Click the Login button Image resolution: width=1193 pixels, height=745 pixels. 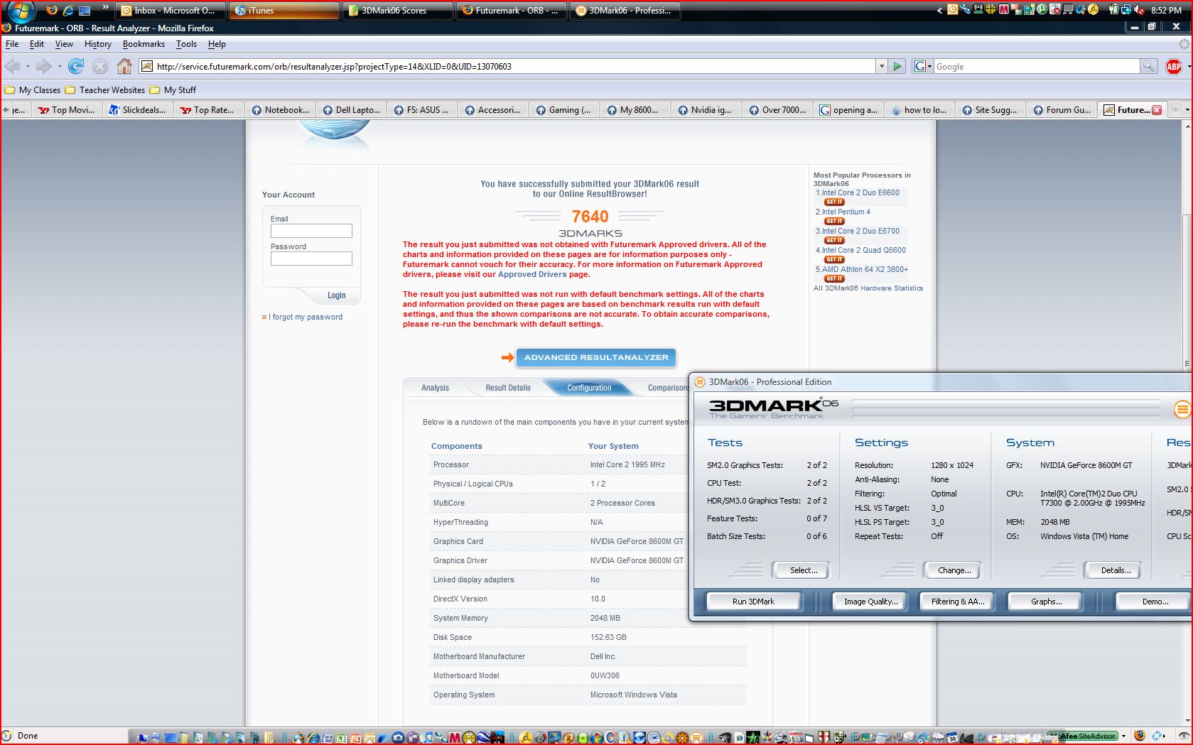(x=336, y=295)
